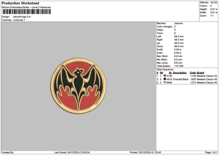Screen dimensions: 219x155
Task: Click the Max Jump value 6.6 mm
Action: coord(178,63)
